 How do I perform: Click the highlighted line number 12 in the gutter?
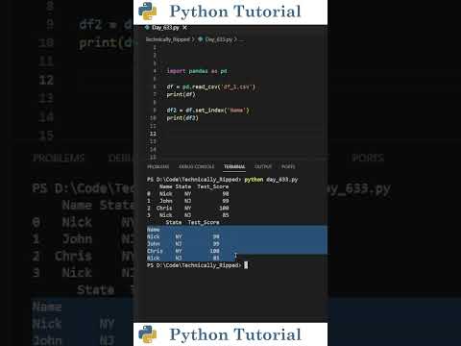(x=153, y=134)
